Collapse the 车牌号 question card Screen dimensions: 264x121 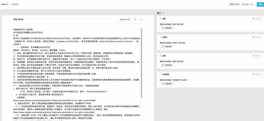pos(260,37)
